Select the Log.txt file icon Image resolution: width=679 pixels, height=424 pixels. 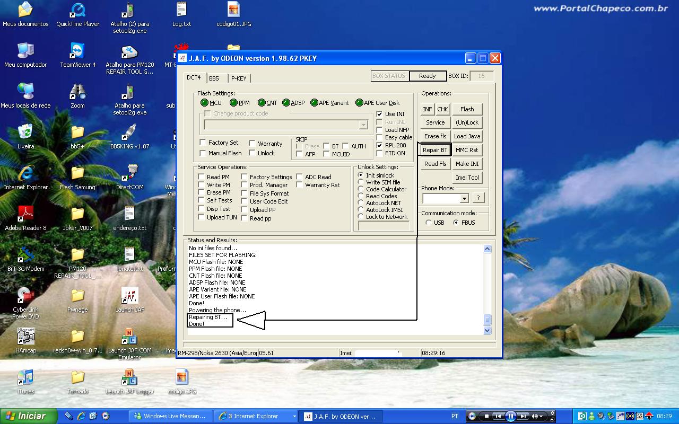tap(181, 15)
